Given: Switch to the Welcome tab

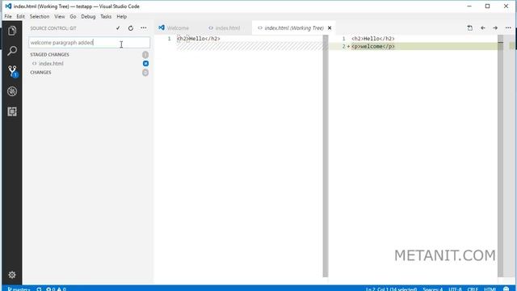Looking at the screenshot, I should pos(178,28).
